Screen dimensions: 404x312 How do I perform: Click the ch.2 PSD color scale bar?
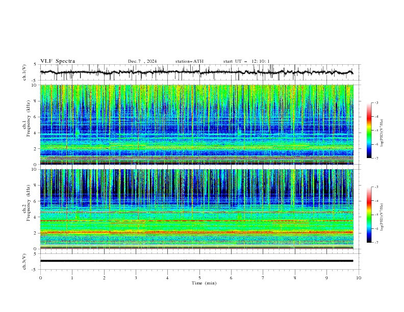tap(369, 215)
